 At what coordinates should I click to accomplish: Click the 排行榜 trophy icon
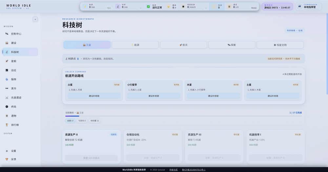click(7, 125)
